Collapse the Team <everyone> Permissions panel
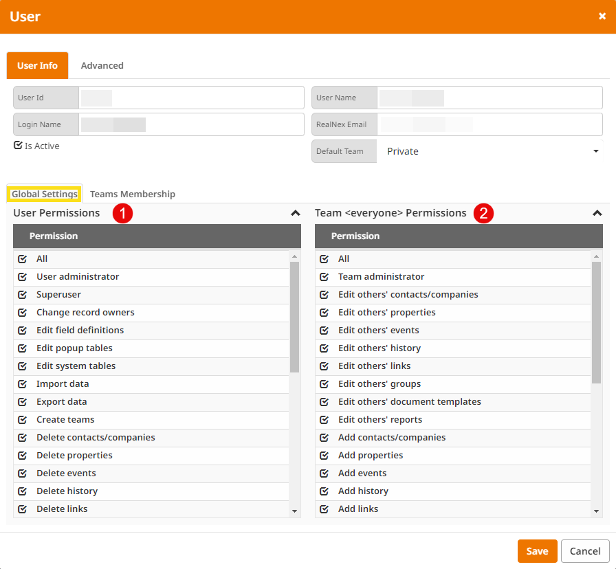The image size is (616, 569). coord(596,213)
